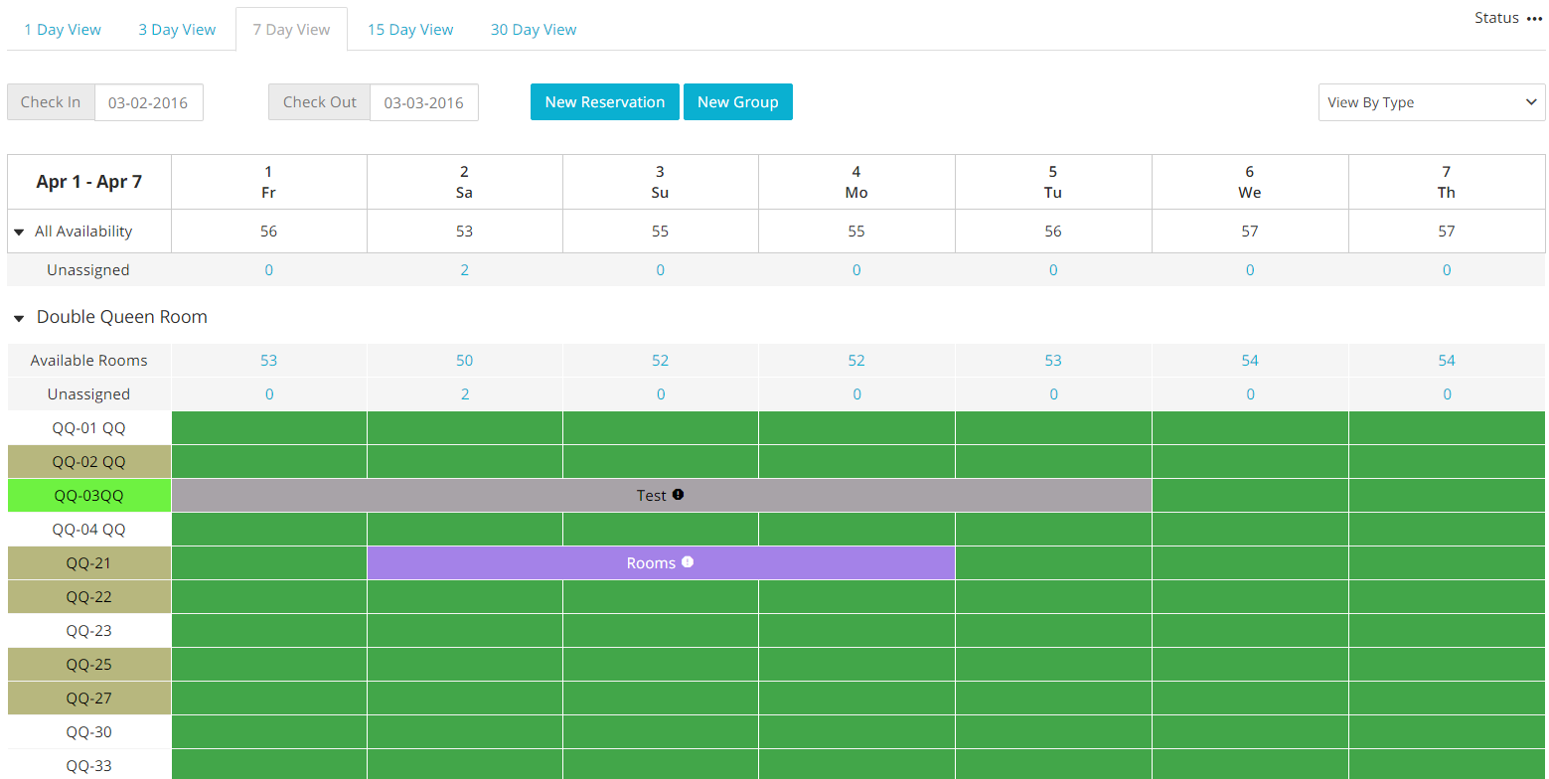Click the Wednesday column header 6 We

point(1250,182)
